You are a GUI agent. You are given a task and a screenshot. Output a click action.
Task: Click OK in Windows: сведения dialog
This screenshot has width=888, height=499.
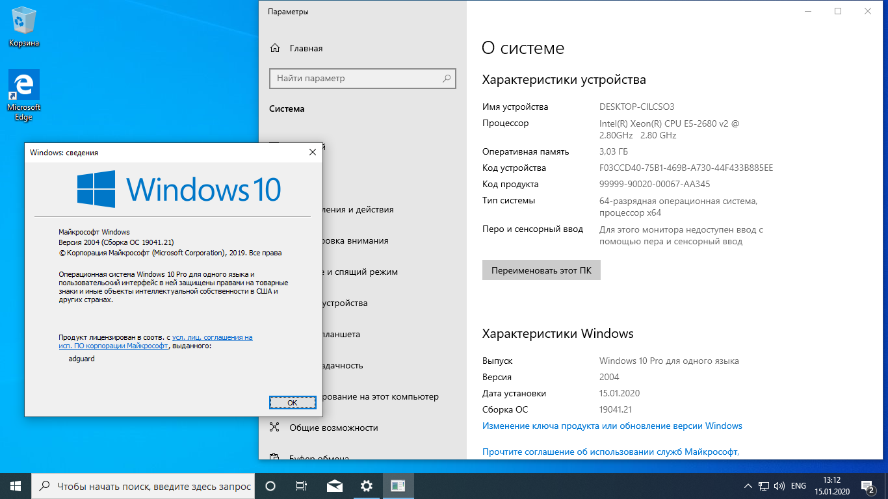pyautogui.click(x=293, y=403)
